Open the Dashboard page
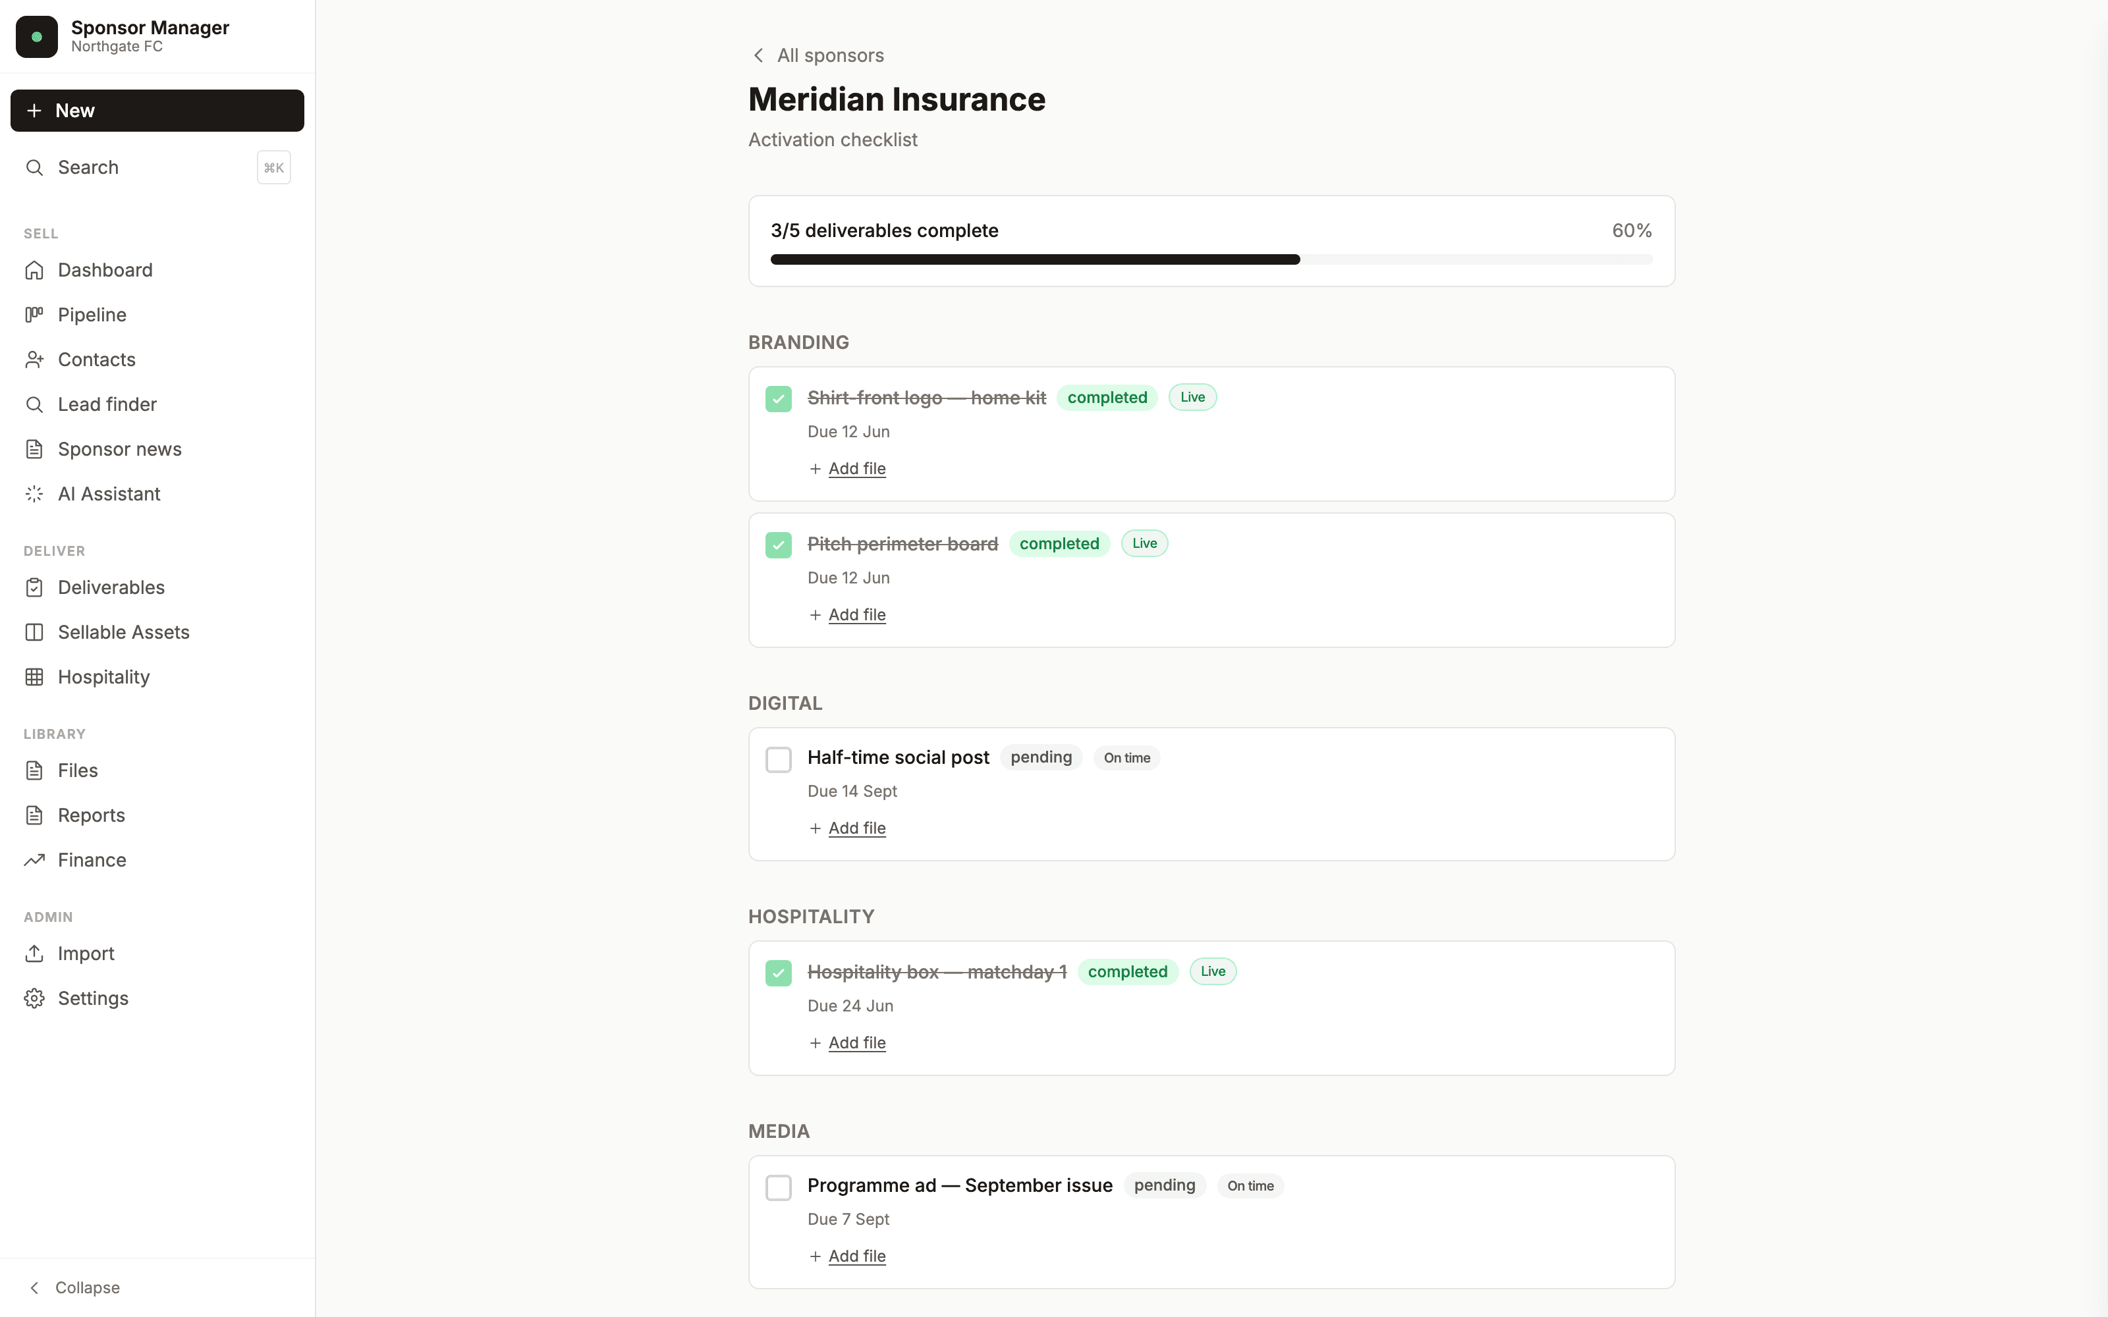 tap(157, 270)
